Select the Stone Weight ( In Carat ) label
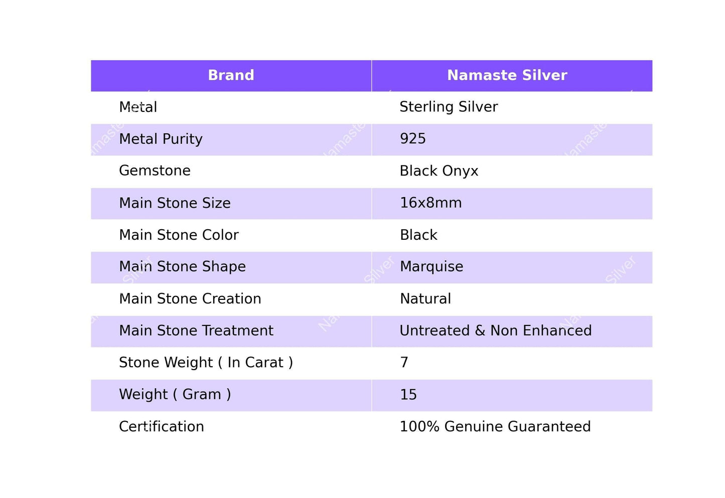The height and width of the screenshot is (498, 725). [206, 363]
